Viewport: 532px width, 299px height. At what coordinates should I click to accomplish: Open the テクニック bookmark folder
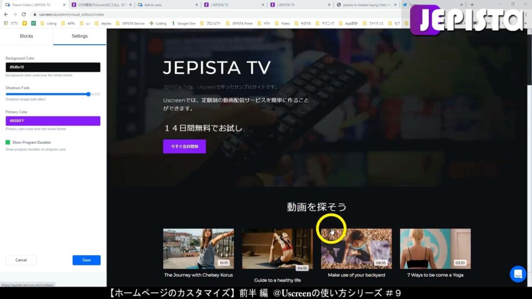[x=325, y=23]
